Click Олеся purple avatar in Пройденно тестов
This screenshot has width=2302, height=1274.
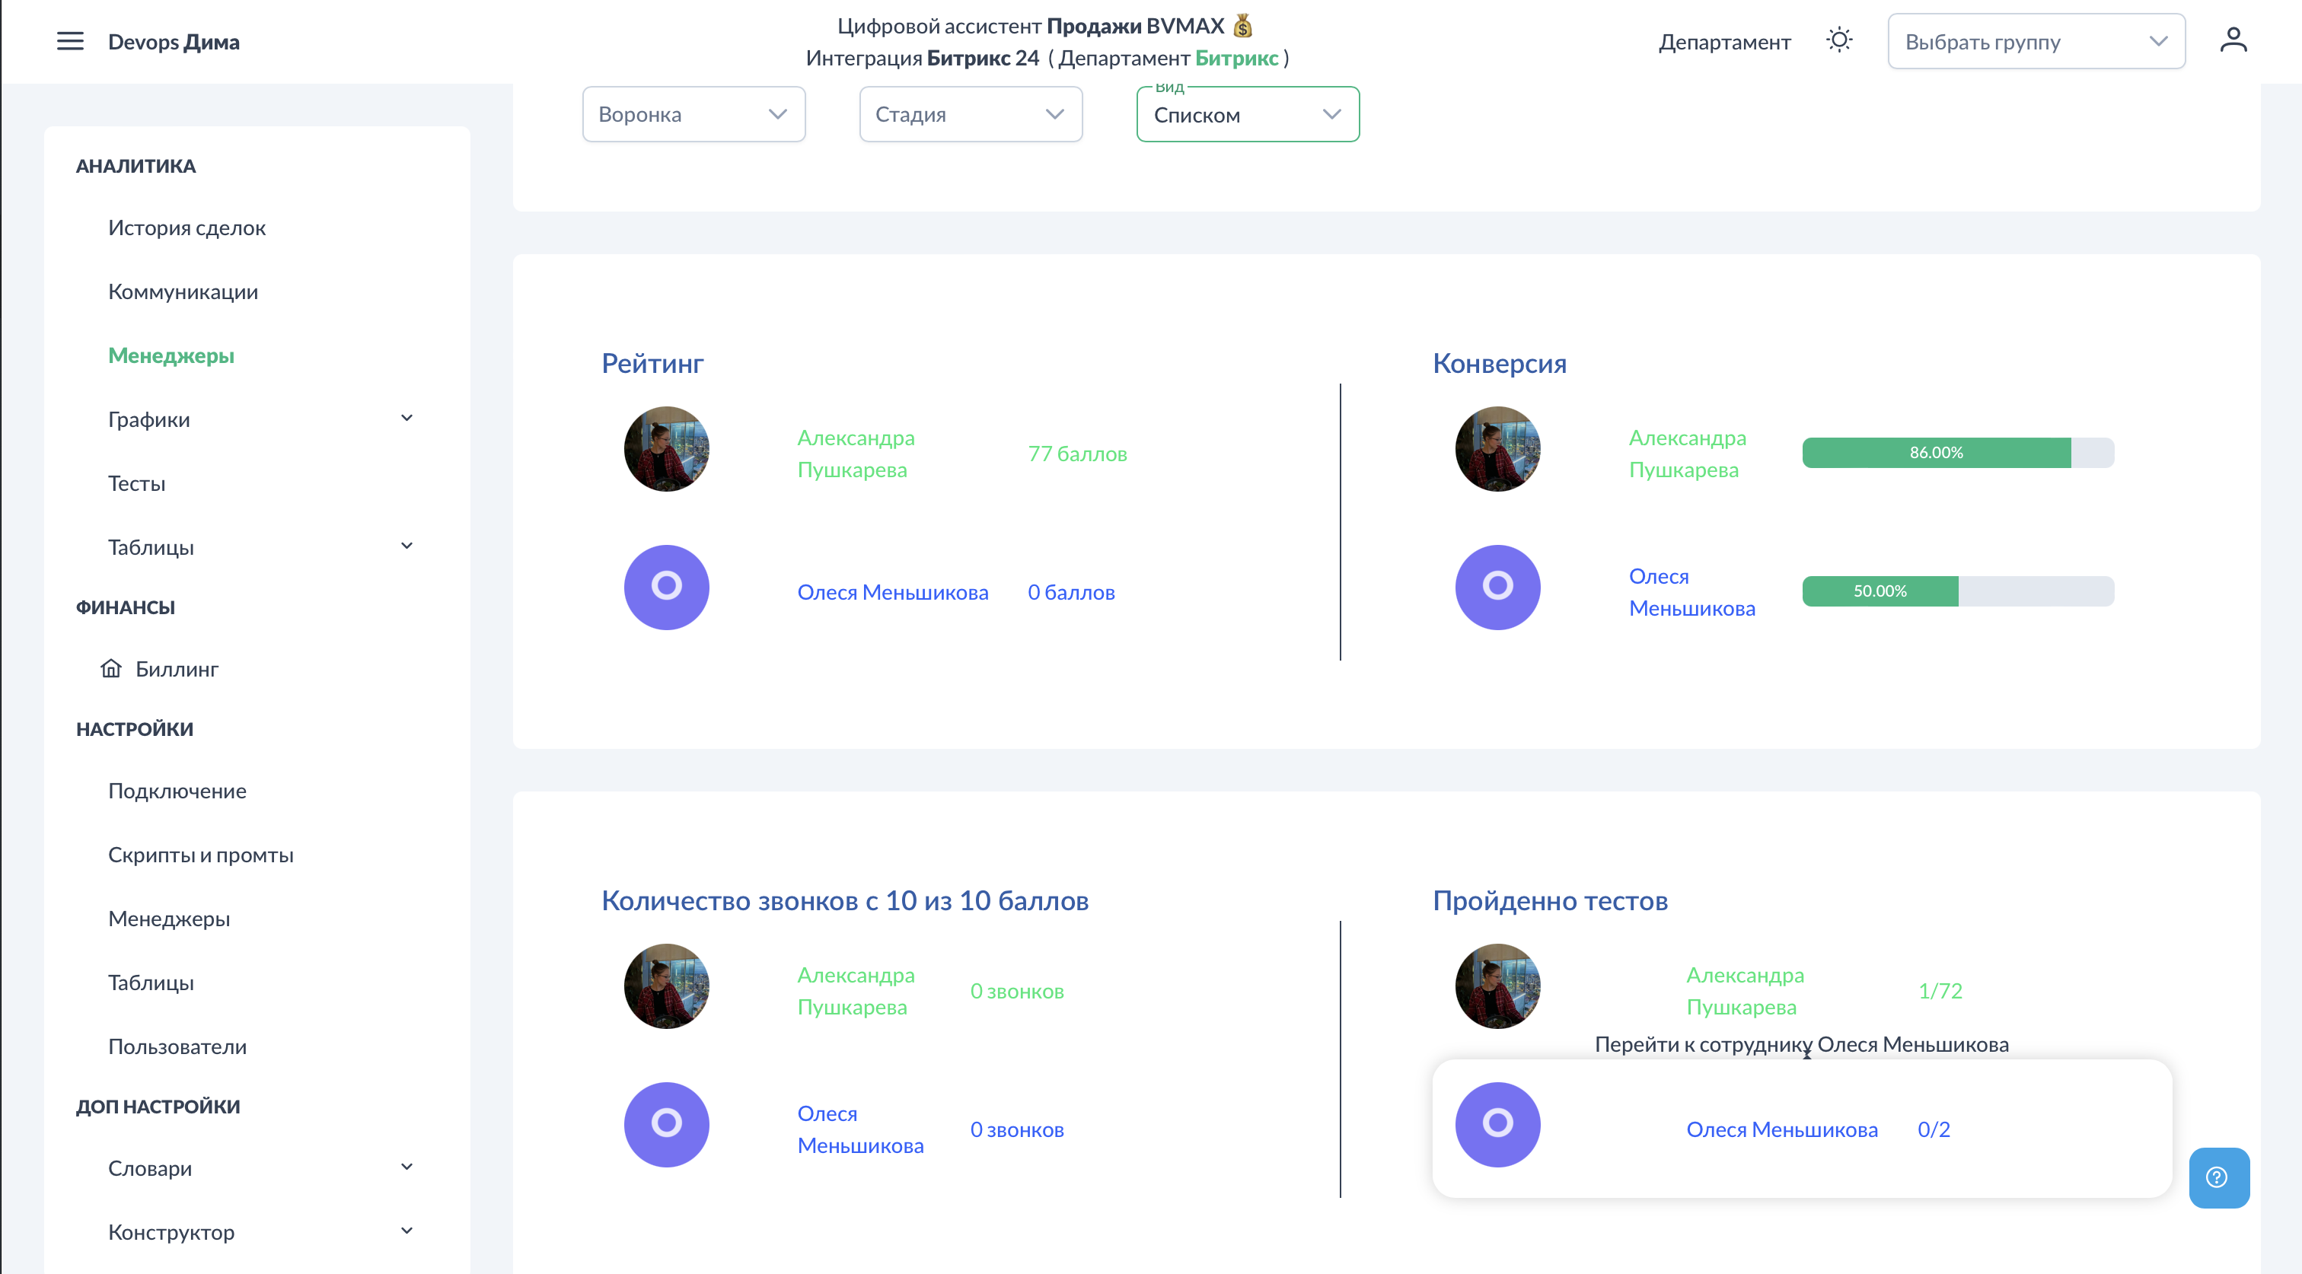[1497, 1124]
